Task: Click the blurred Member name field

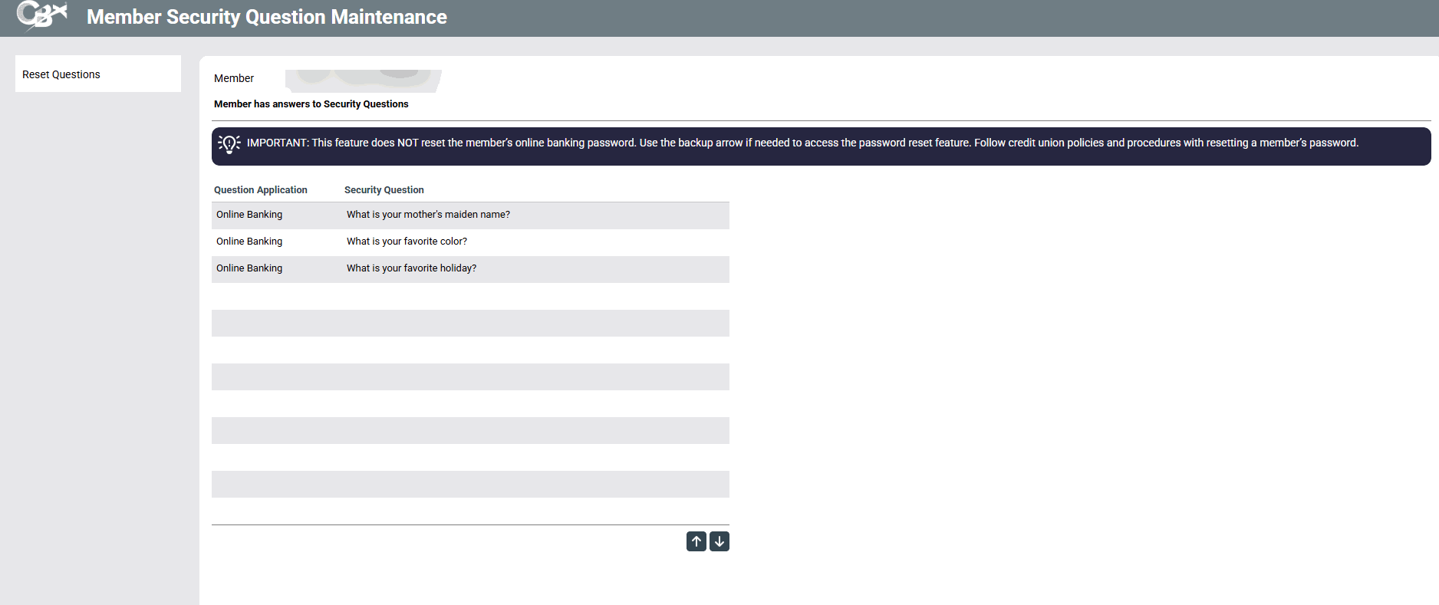Action: tap(363, 80)
